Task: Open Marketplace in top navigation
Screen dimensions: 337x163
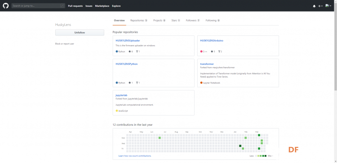Action: (102, 6)
